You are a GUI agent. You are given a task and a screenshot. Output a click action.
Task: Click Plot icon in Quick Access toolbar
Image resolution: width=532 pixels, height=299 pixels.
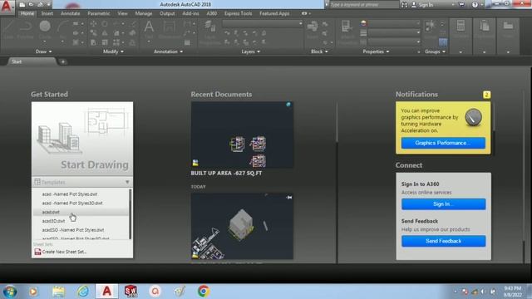click(x=41, y=5)
